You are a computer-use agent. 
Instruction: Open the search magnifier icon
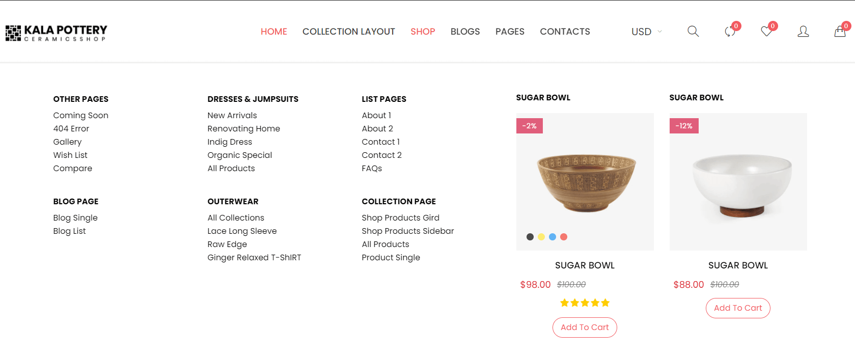tap(693, 32)
